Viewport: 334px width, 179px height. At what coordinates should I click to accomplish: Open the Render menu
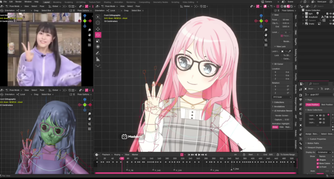click(18, 2)
